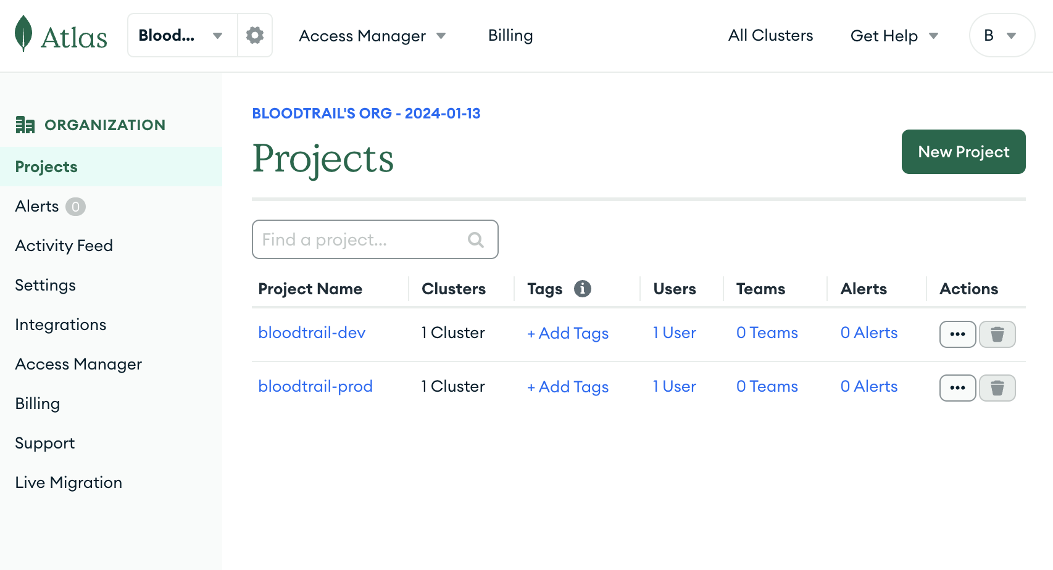Open the user B account menu
This screenshot has height=570, width=1053.
click(1002, 35)
